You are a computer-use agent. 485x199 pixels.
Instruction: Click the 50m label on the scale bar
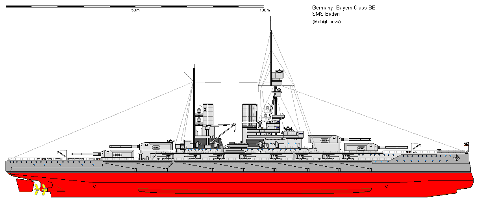(x=135, y=11)
